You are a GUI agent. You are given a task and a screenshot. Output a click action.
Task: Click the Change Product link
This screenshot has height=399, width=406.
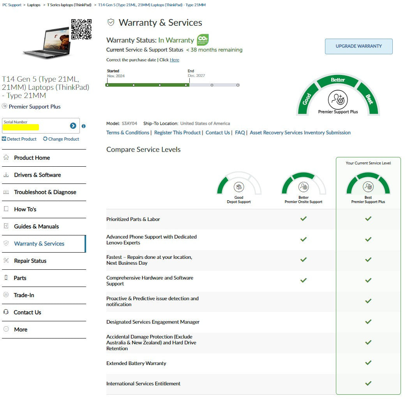(x=61, y=139)
